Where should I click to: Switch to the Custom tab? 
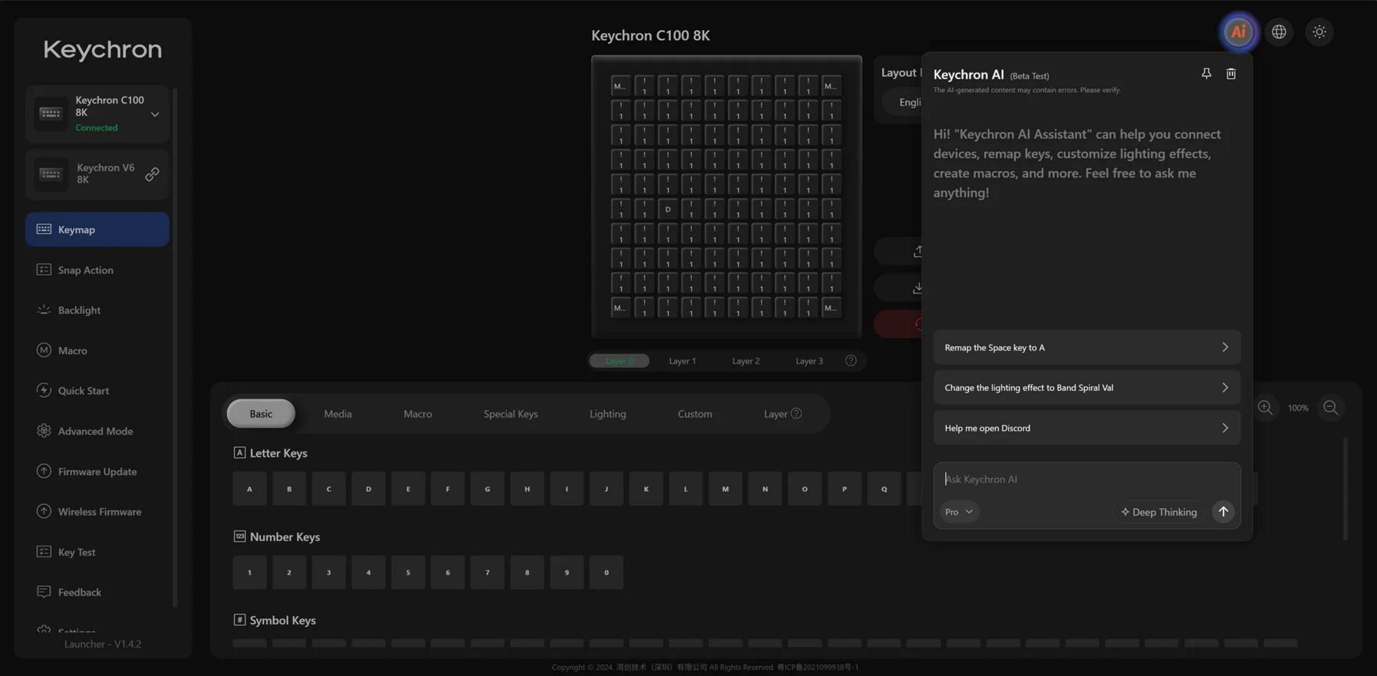click(x=695, y=413)
